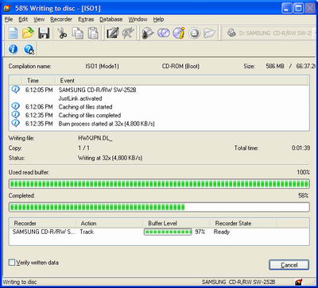Image resolution: width=318 pixels, height=288 pixels.
Task: Cancel the burn with Cancel button
Action: pyautogui.click(x=289, y=265)
